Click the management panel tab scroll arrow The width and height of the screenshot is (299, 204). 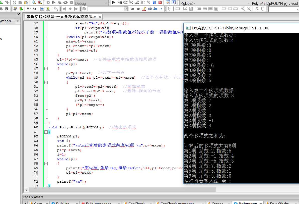click(18, 21)
